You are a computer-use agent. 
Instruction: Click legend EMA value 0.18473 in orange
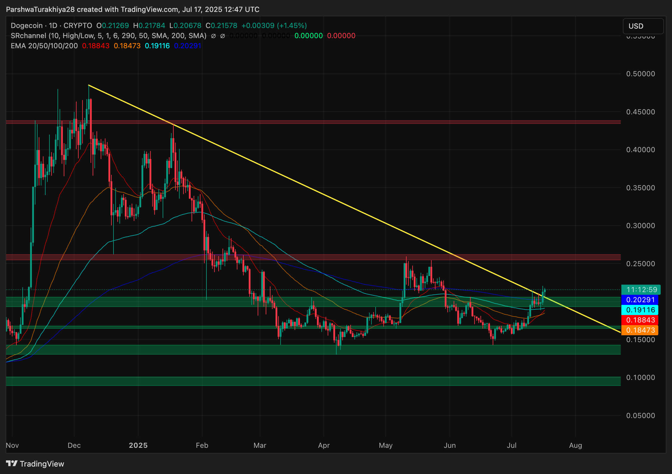click(x=127, y=46)
